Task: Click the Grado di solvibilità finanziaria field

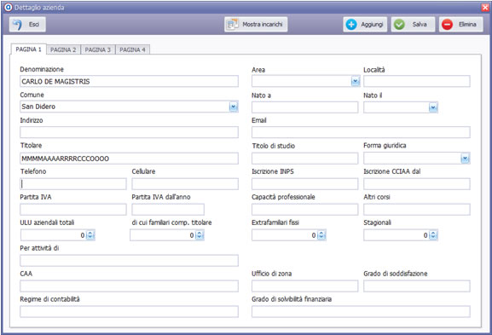Action: click(x=361, y=312)
